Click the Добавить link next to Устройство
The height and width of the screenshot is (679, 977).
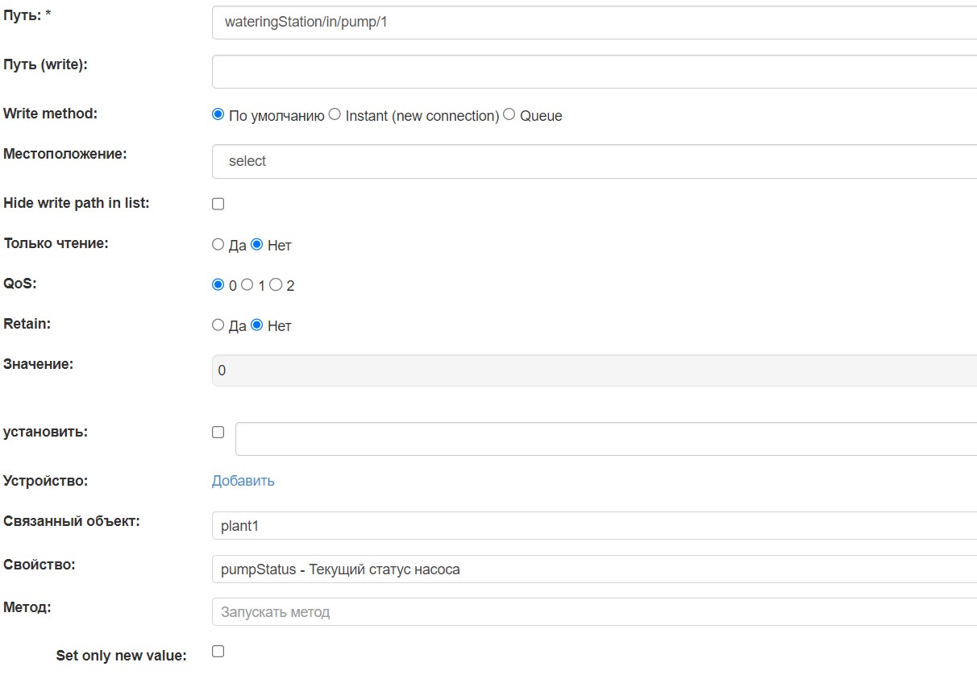point(242,480)
